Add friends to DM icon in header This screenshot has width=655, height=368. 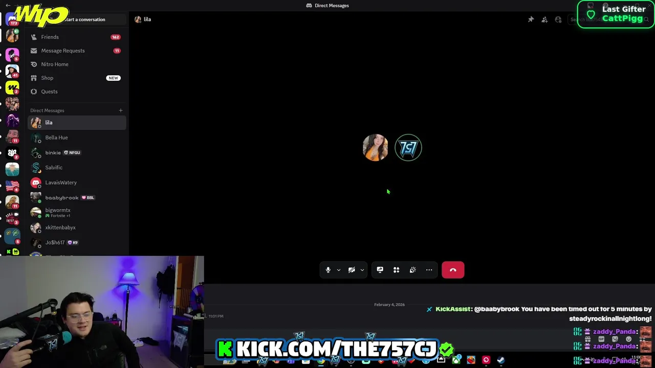click(x=544, y=19)
